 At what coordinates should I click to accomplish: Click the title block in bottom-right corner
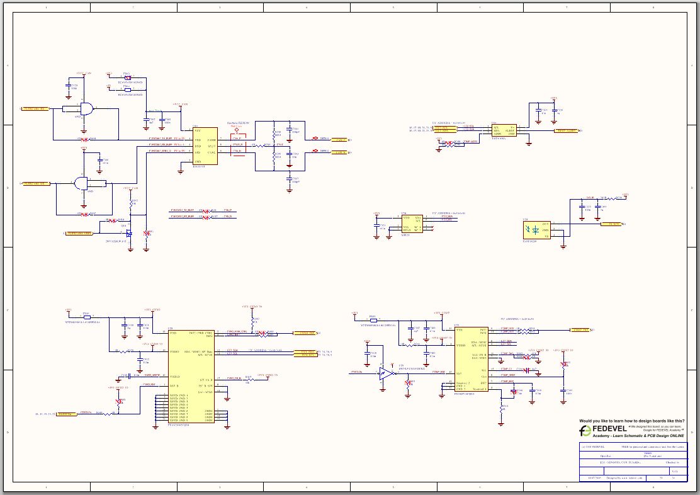click(x=631, y=462)
